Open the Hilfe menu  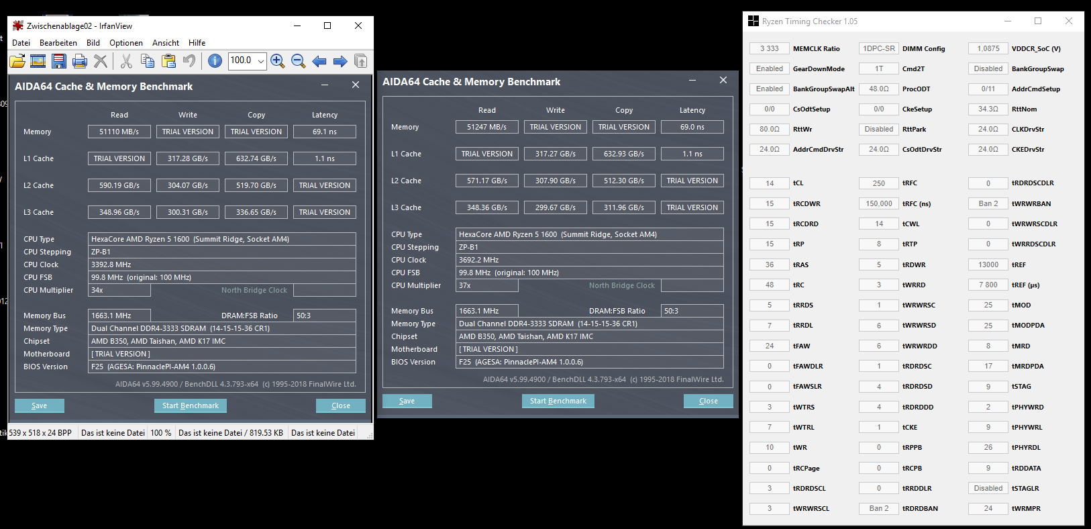click(197, 43)
